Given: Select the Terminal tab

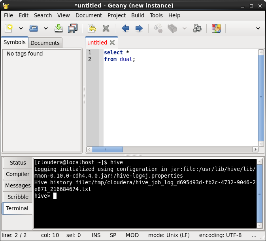Looking at the screenshot, I should [x=17, y=208].
